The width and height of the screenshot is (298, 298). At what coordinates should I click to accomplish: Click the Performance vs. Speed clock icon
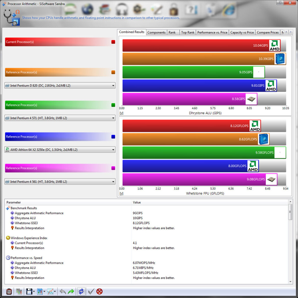pos(8,258)
